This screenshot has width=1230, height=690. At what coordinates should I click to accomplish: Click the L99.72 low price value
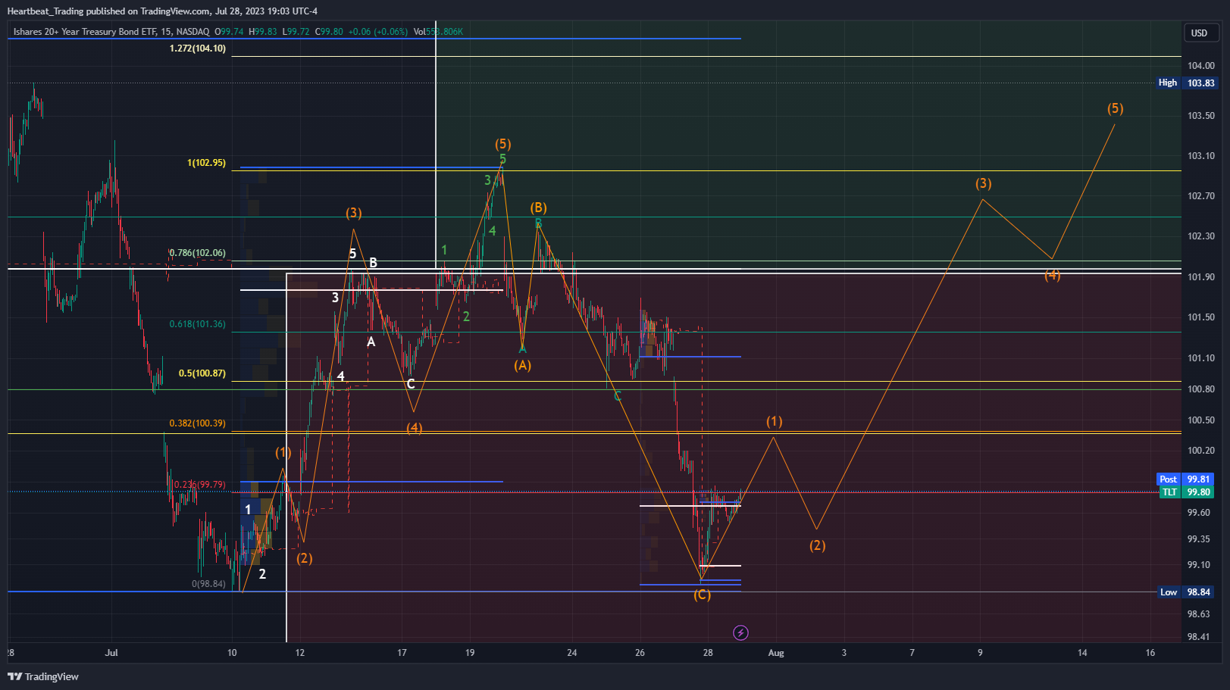[x=296, y=32]
